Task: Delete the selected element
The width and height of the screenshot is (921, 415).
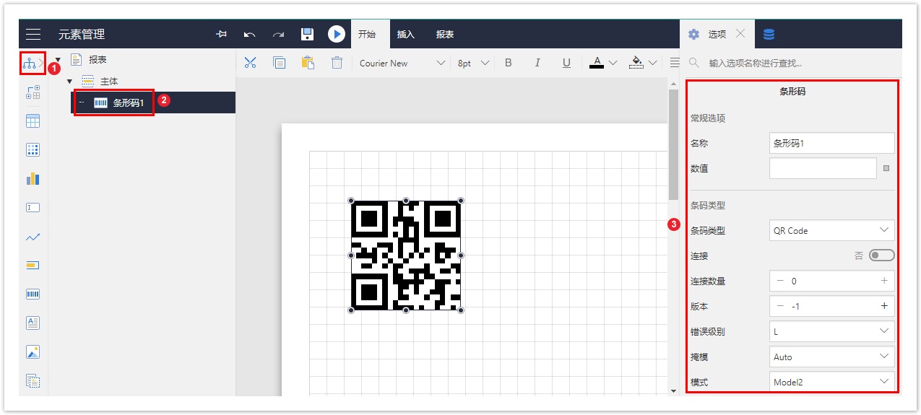Action: coord(337,63)
